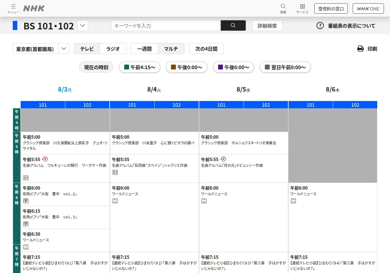Click 字 icon under 街角ピアノ vol.2
This screenshot has height=273, width=390.
point(26,201)
